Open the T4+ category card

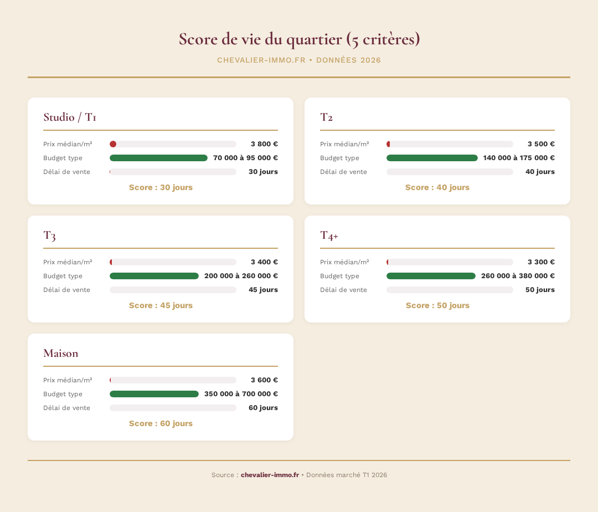click(x=329, y=235)
